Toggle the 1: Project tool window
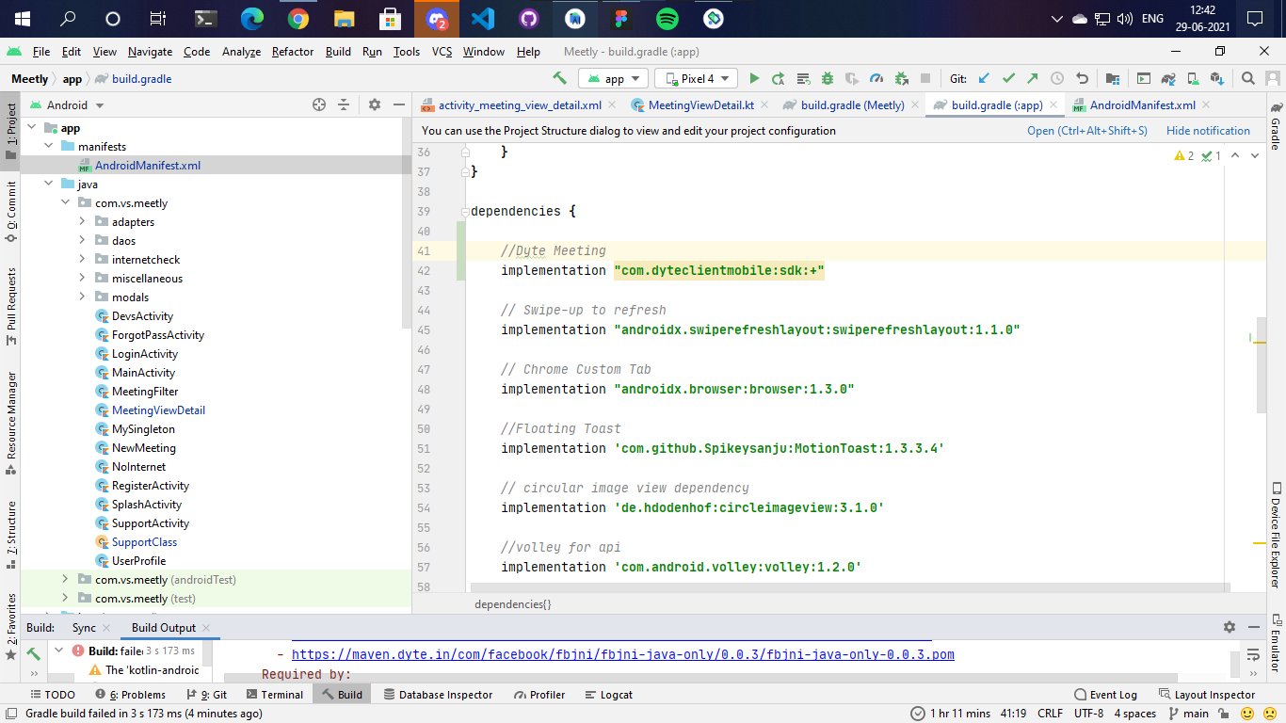Viewport: 1286px width, 723px height. [x=10, y=130]
